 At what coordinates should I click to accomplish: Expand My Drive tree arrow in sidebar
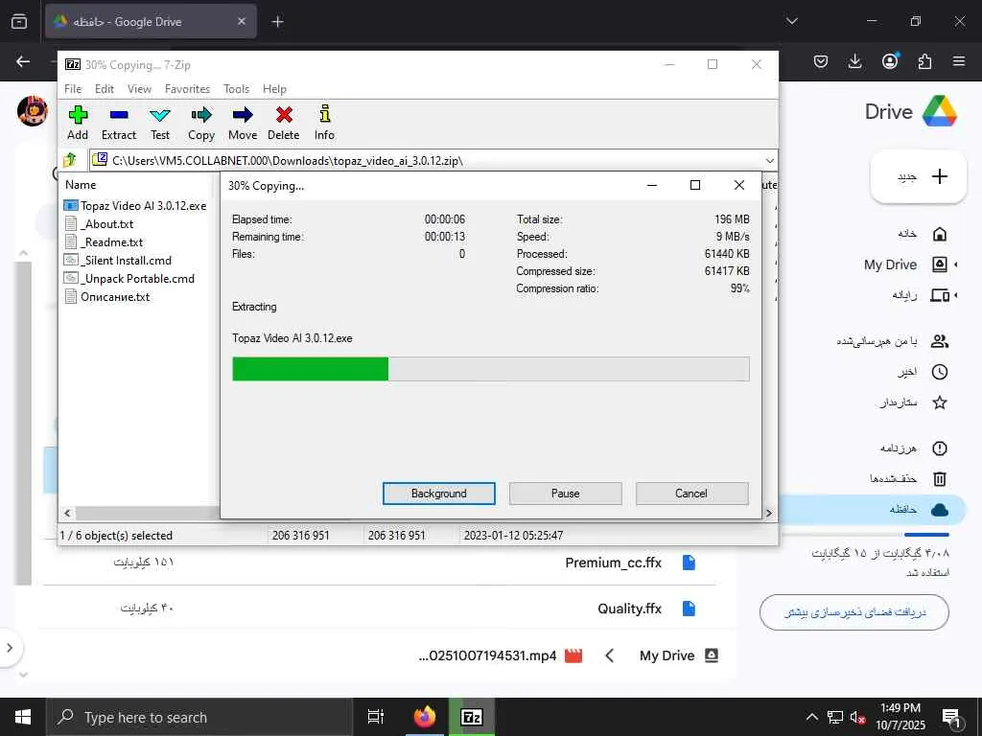[956, 264]
